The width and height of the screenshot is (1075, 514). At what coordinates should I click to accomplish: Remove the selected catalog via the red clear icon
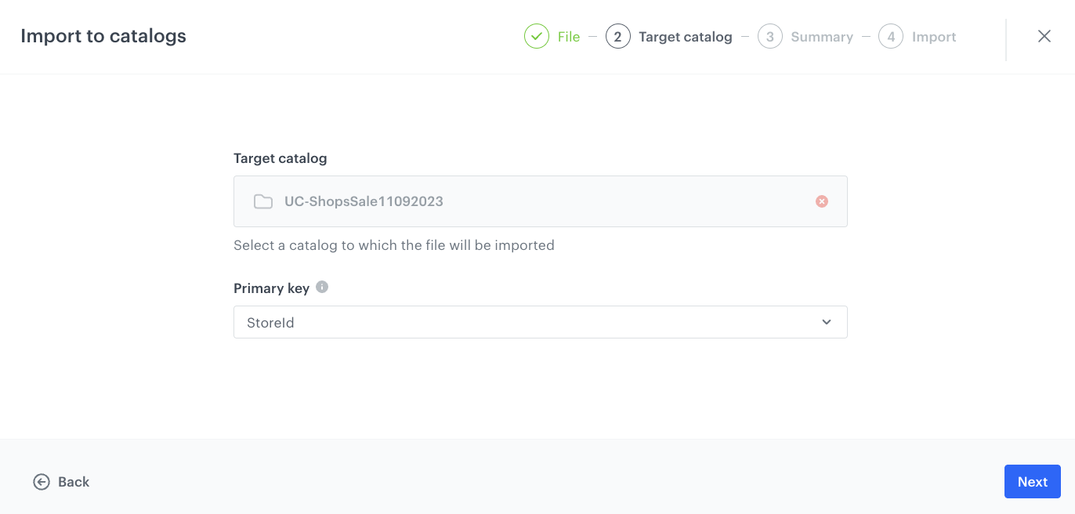coord(822,201)
